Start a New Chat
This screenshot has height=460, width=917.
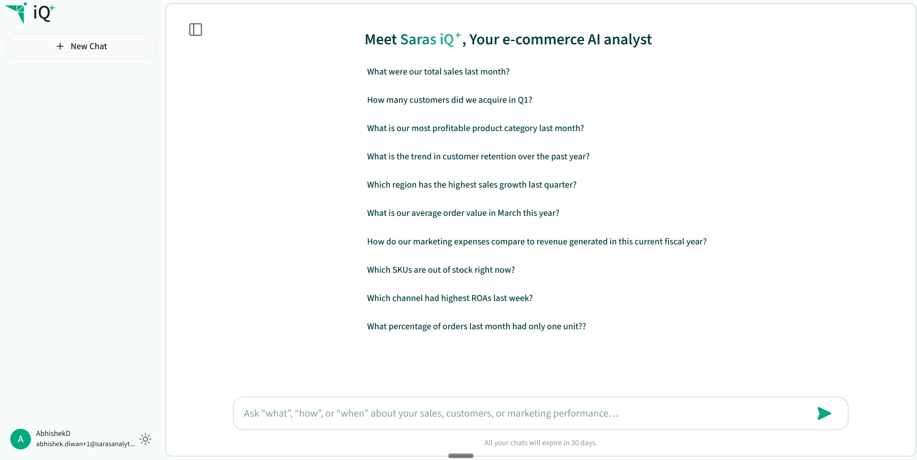[x=81, y=46]
